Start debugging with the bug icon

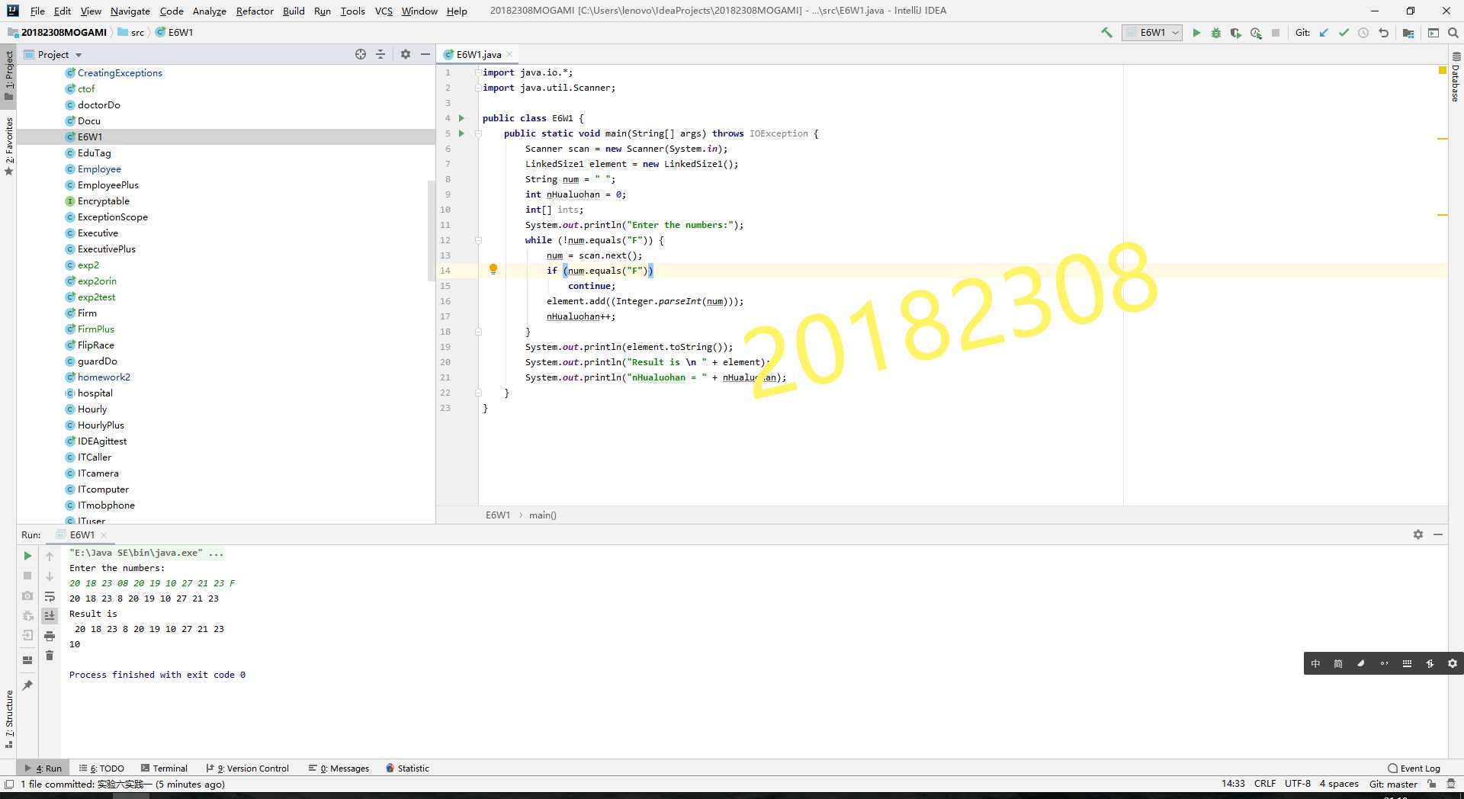click(1216, 33)
